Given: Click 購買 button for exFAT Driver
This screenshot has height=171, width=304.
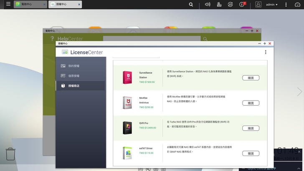Looking at the screenshot, I should (x=251, y=153).
